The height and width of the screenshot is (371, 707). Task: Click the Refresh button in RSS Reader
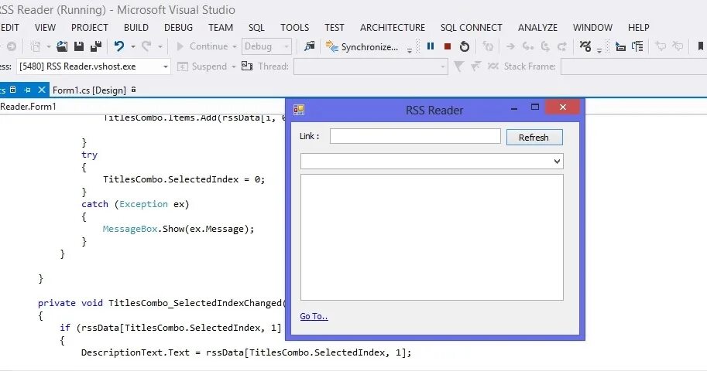(x=534, y=138)
